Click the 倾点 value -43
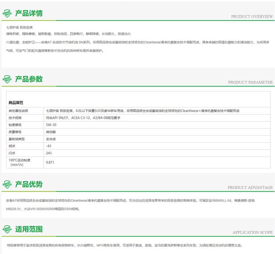This screenshot has width=275, height=254. point(48,146)
